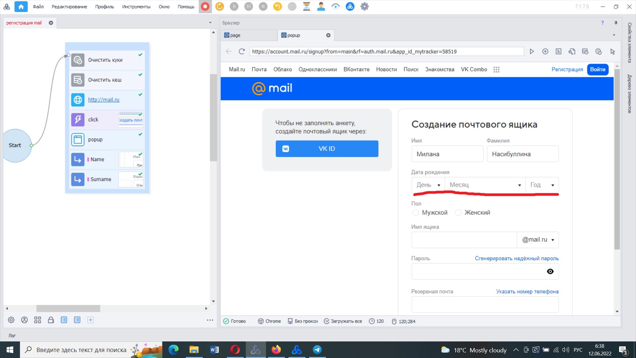Toggle the eye icon in top toolbar

pyautogui.click(x=336, y=7)
